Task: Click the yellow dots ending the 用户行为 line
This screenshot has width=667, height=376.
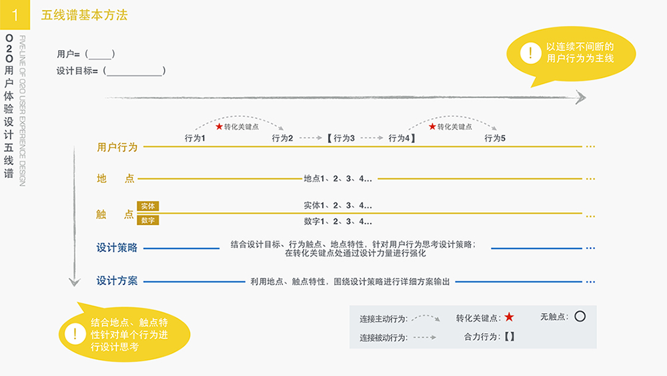Action: [x=590, y=146]
